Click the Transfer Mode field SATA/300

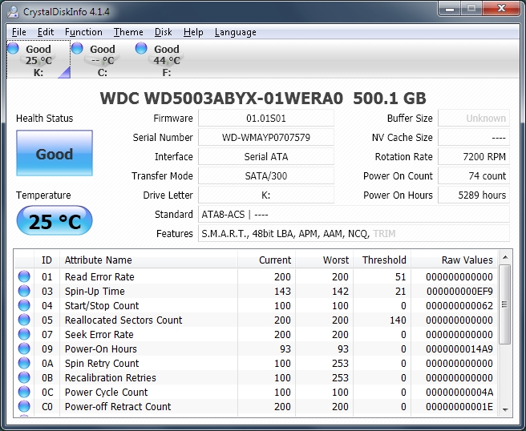point(266,175)
